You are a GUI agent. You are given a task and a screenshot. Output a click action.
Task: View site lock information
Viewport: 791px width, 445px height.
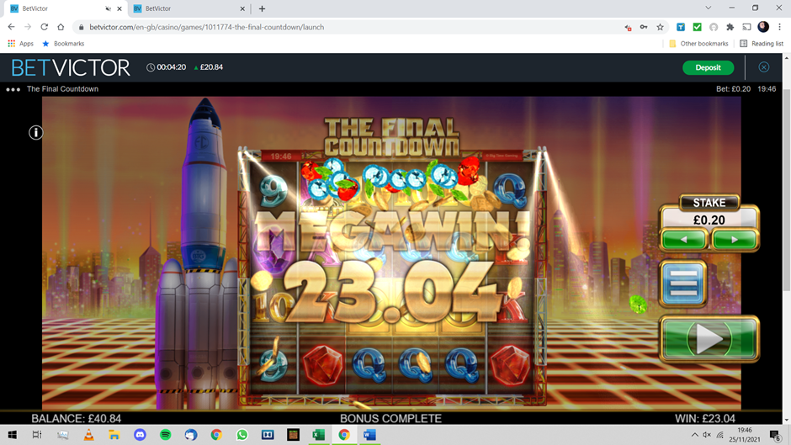coord(82,27)
